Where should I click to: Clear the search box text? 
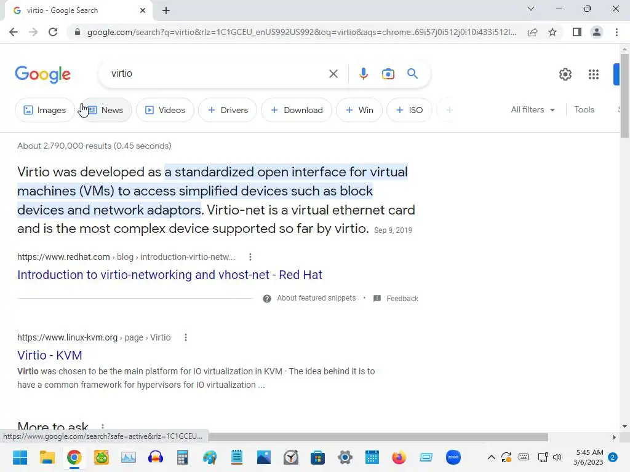click(333, 74)
